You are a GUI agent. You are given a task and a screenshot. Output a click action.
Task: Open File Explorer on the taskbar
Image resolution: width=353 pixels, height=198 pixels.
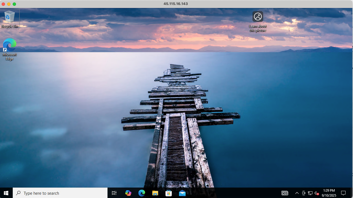point(155,193)
